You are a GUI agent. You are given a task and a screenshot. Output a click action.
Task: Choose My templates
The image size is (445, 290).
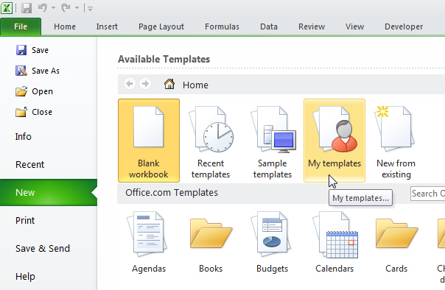334,141
